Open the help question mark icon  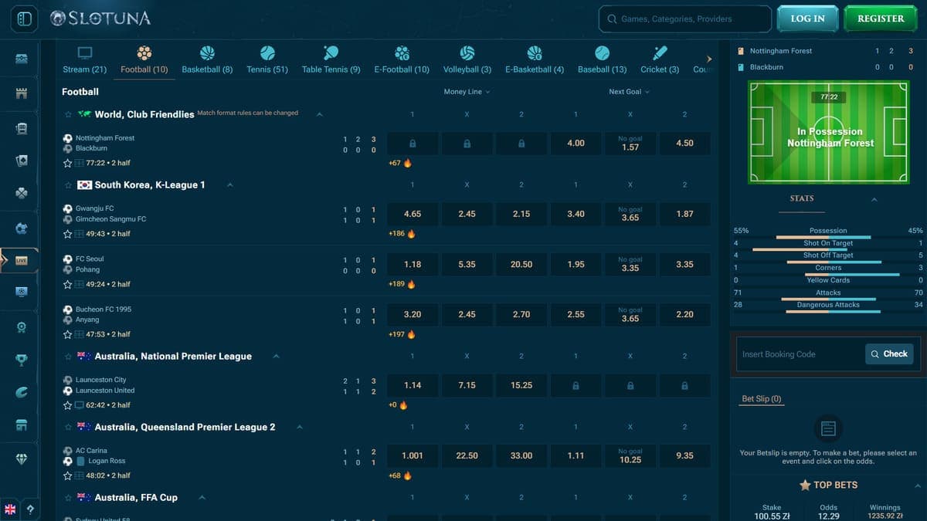[x=31, y=509]
